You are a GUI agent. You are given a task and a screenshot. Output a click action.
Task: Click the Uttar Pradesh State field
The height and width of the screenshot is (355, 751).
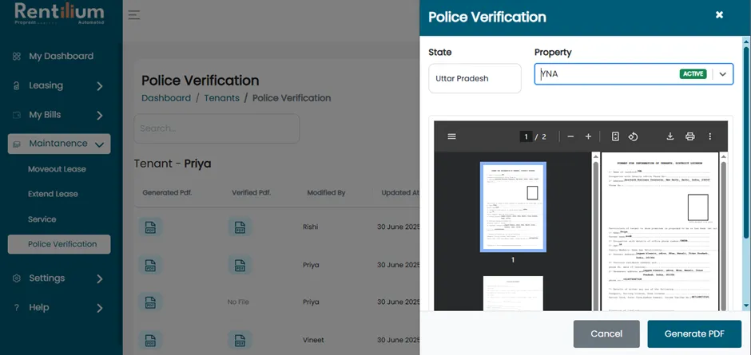coord(475,78)
